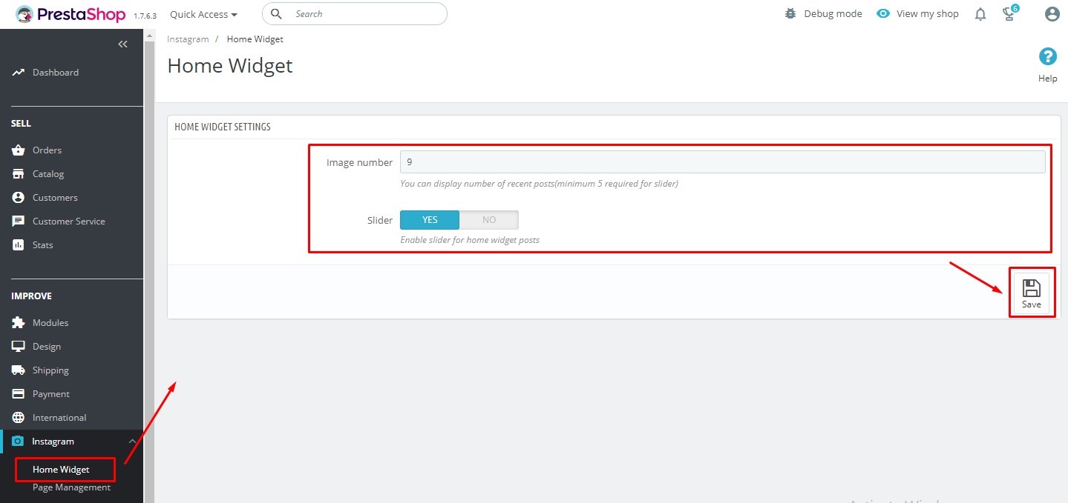
Task: Click the Image number input field
Action: tap(722, 161)
